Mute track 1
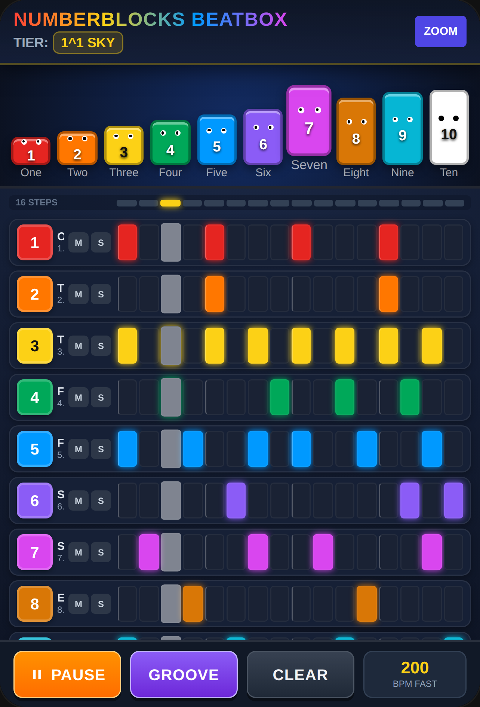Image resolution: width=480 pixels, height=707 pixels. tap(79, 242)
